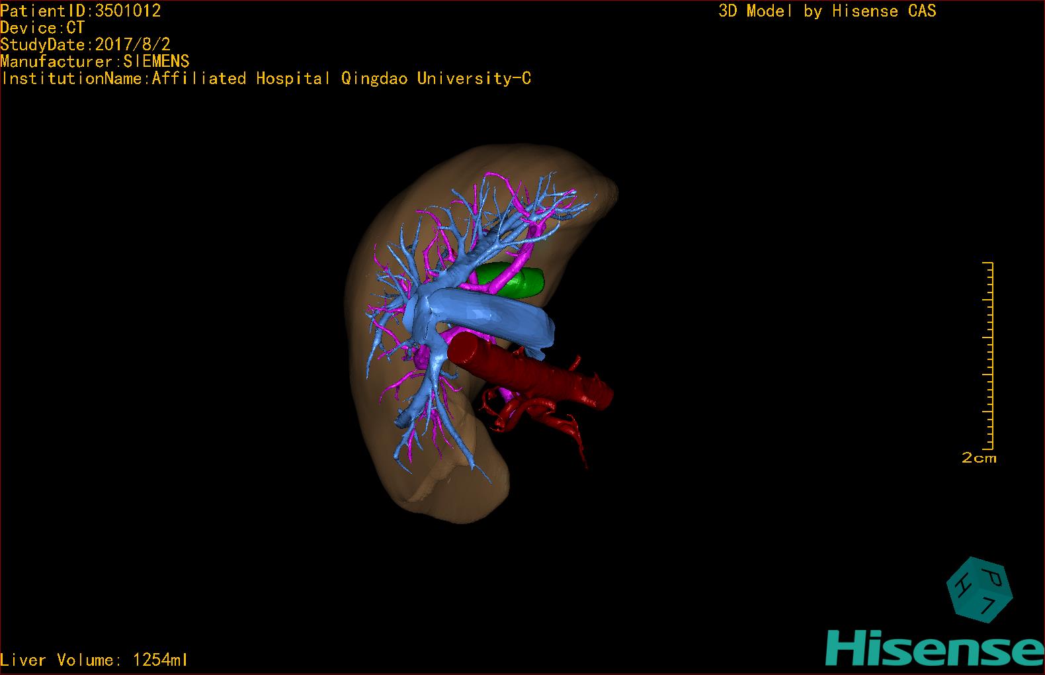The height and width of the screenshot is (675, 1045).
Task: Click the vertical scale ruler
Action: coord(990,356)
